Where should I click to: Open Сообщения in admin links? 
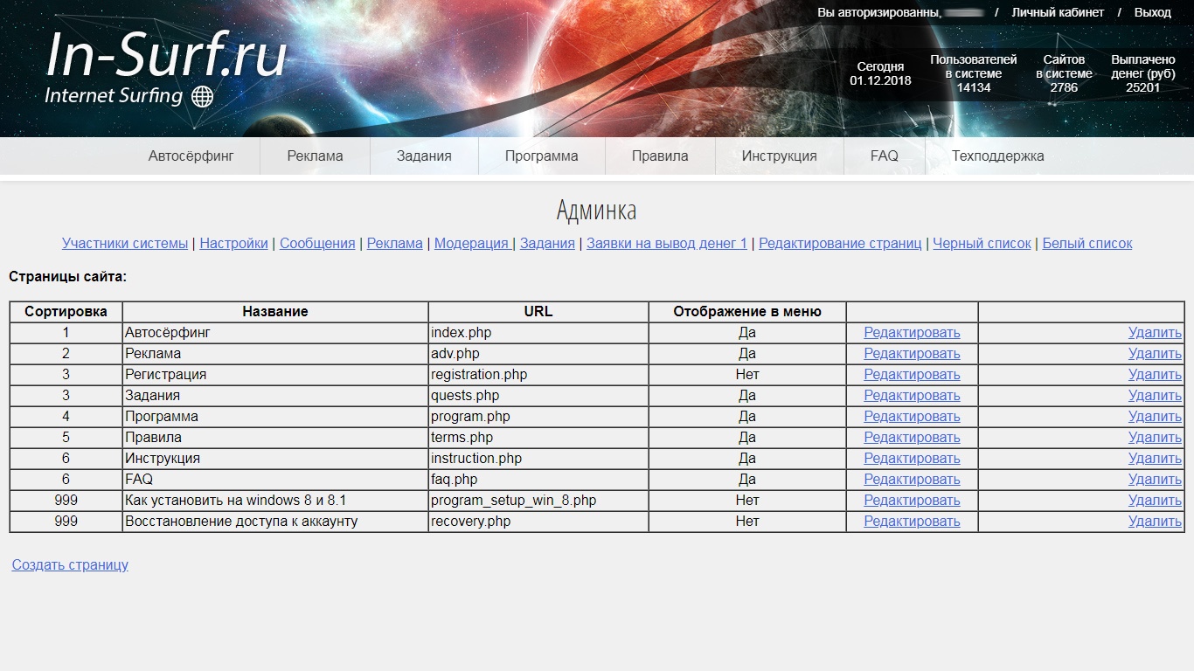(x=317, y=244)
